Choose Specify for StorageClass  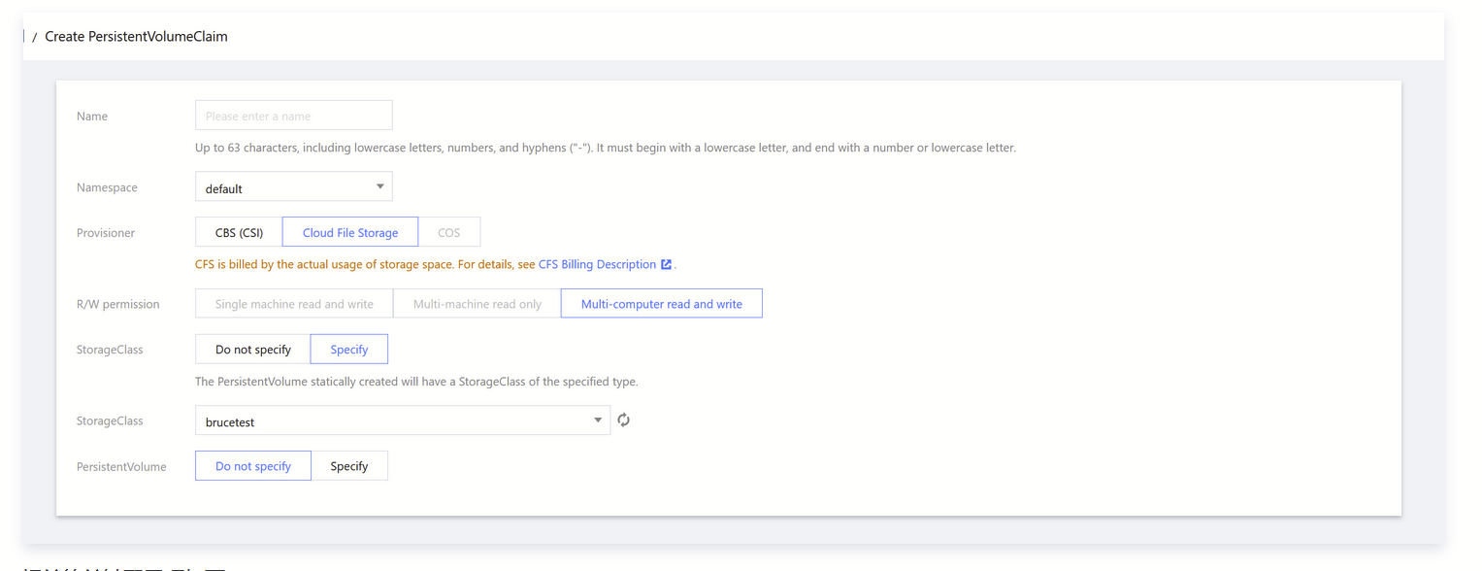click(348, 350)
